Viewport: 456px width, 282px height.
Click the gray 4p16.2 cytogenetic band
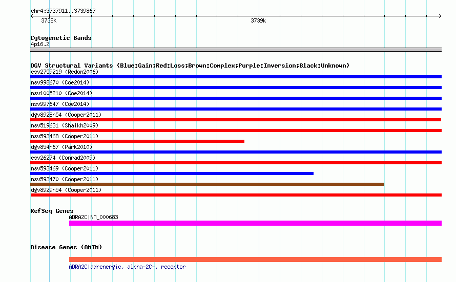236,50
